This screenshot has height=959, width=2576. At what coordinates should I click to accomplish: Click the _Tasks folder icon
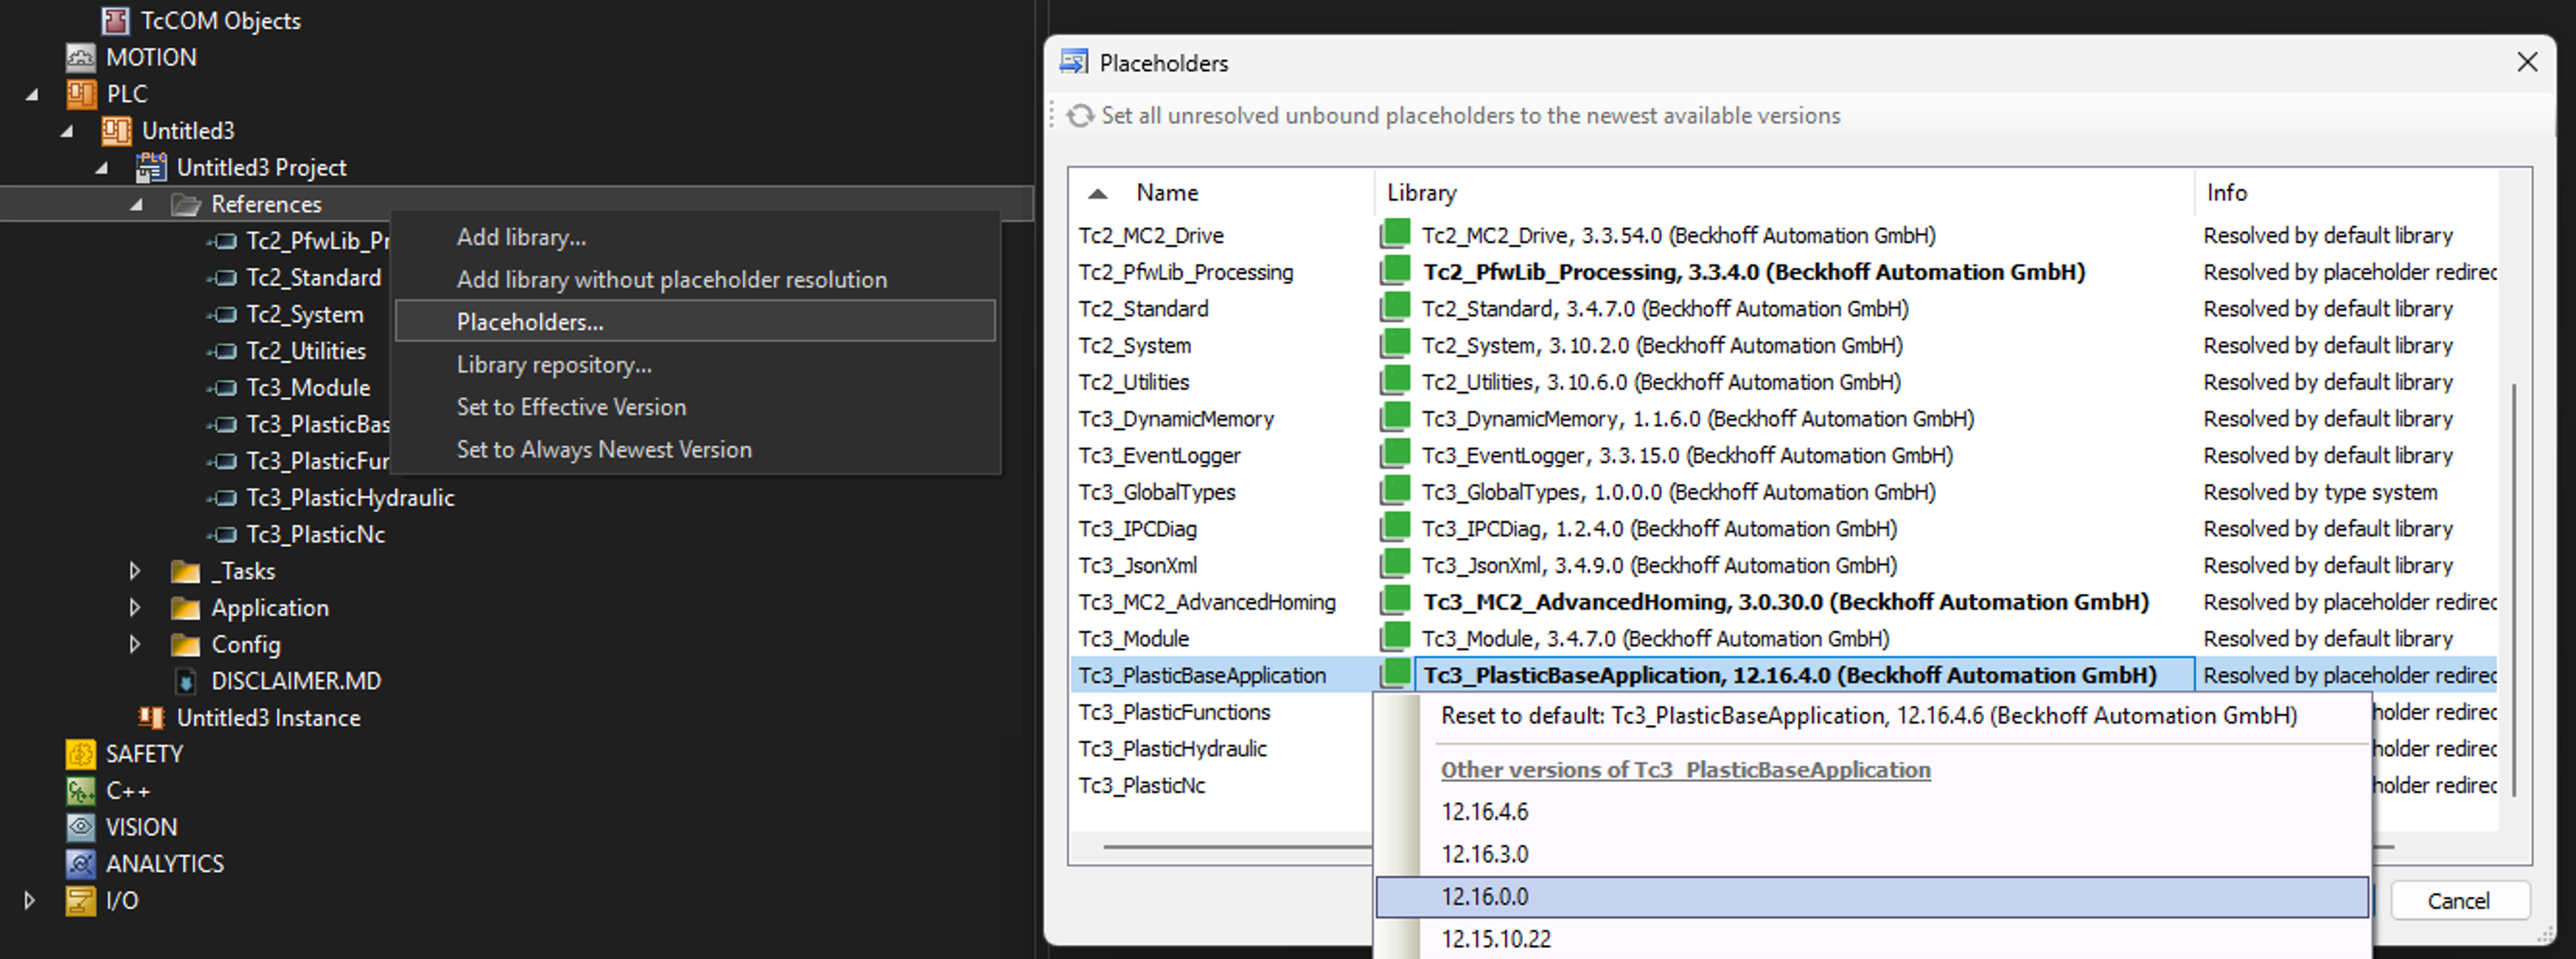tap(186, 571)
